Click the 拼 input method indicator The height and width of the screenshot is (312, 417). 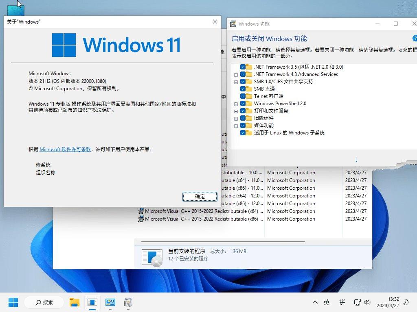pyautogui.click(x=342, y=302)
